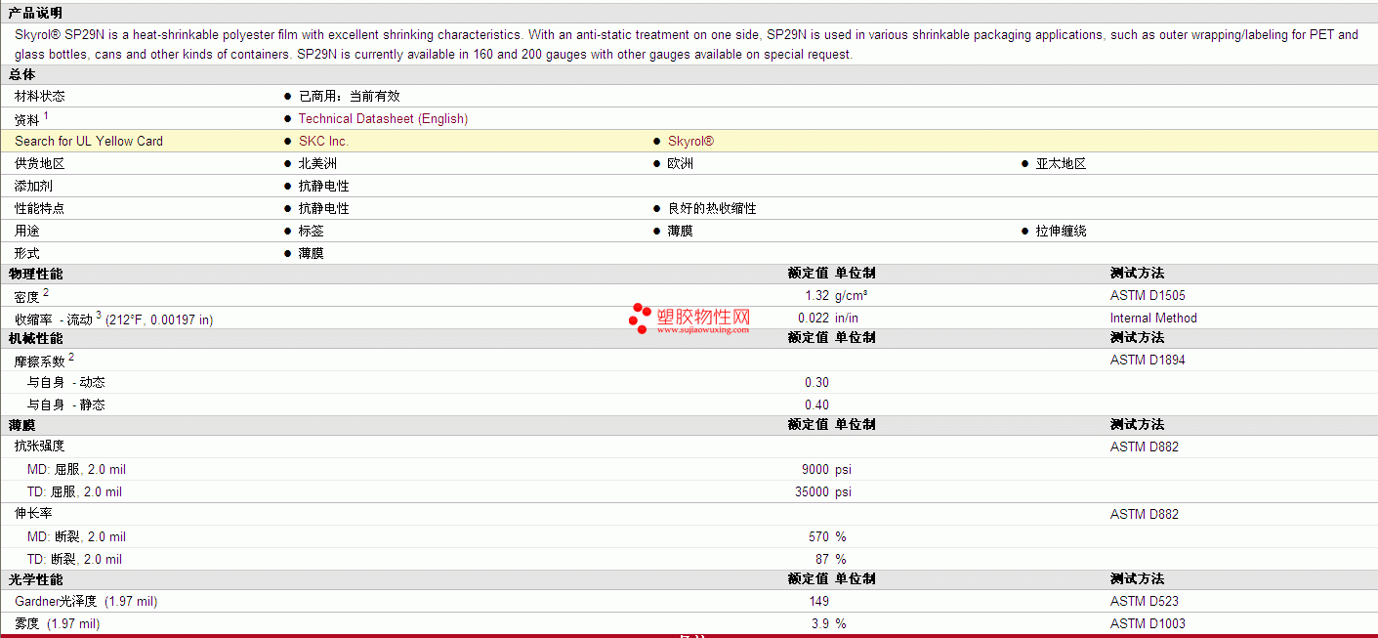Click the density value 1.32

tap(816, 296)
